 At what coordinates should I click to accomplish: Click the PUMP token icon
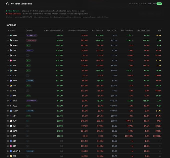(x=11, y=40)
